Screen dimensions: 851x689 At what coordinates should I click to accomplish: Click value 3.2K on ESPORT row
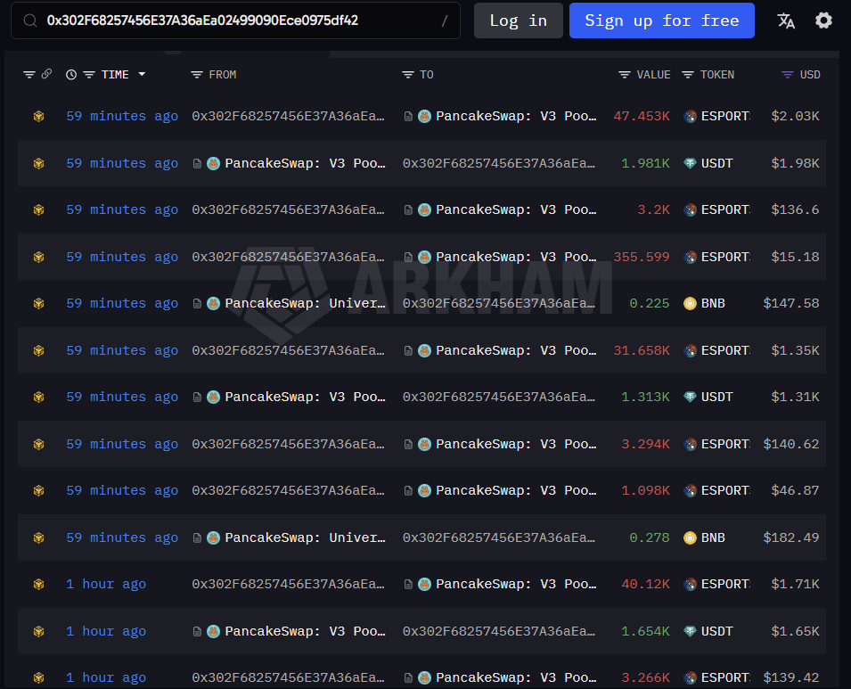click(x=653, y=209)
